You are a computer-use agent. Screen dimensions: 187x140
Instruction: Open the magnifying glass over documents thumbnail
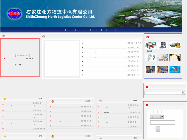[163, 58]
